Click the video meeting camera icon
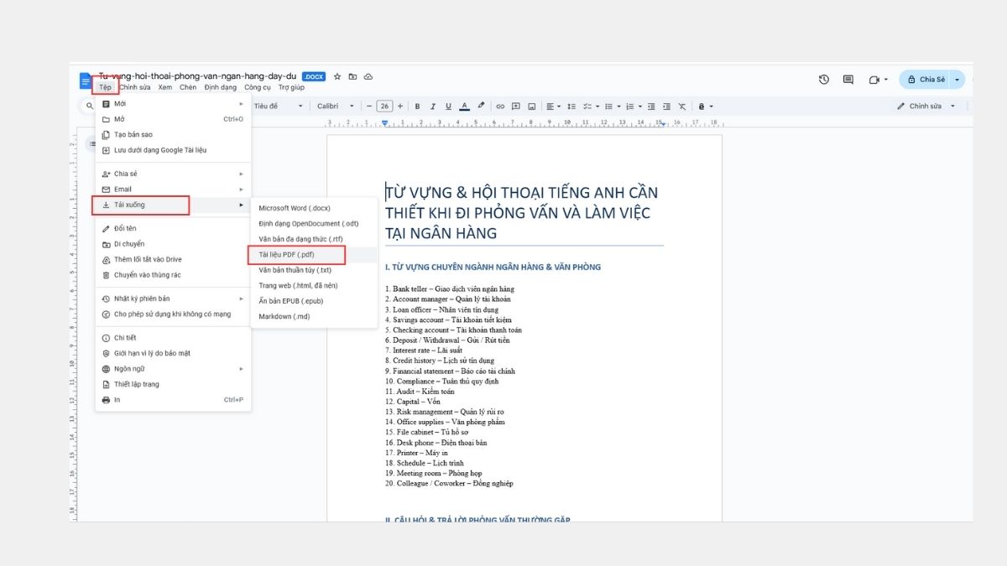 pos(874,80)
